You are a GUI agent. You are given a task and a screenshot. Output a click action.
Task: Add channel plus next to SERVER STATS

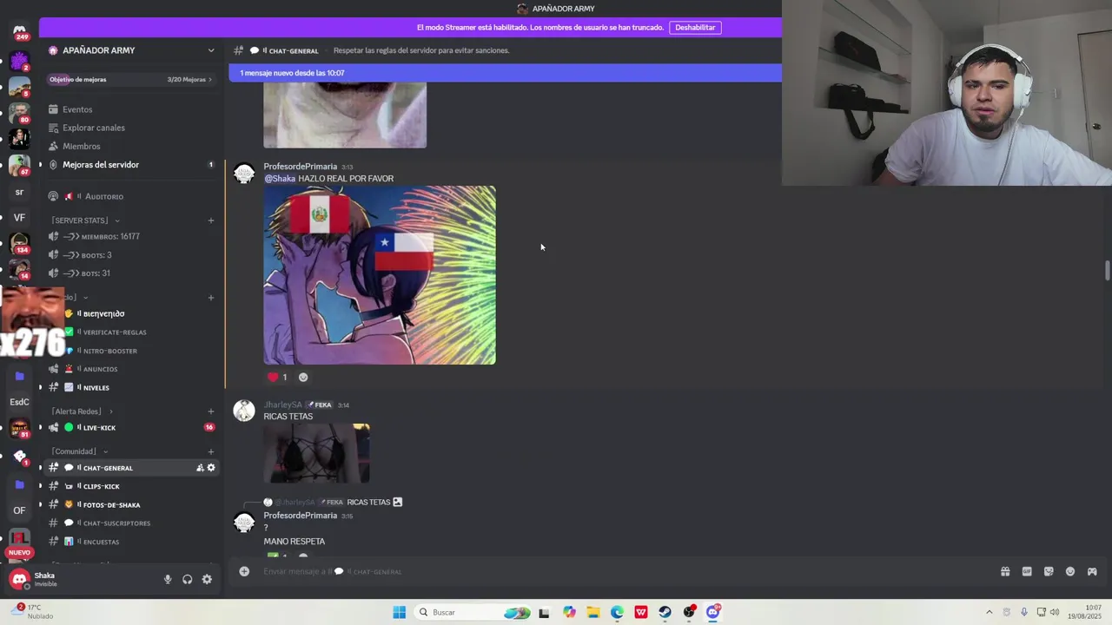click(x=210, y=220)
